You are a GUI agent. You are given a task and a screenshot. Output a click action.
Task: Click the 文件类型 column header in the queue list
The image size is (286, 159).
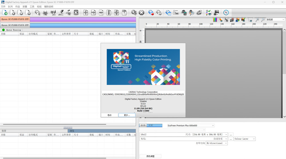tap(66, 34)
